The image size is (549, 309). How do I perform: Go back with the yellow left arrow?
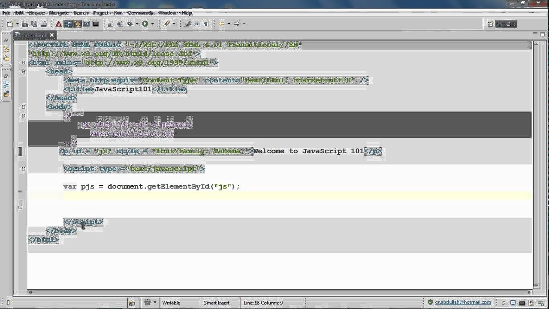point(222,24)
